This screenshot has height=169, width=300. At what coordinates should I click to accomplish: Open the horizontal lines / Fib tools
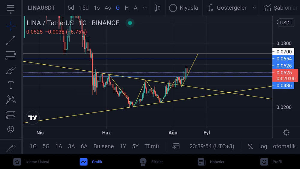[x=11, y=55]
